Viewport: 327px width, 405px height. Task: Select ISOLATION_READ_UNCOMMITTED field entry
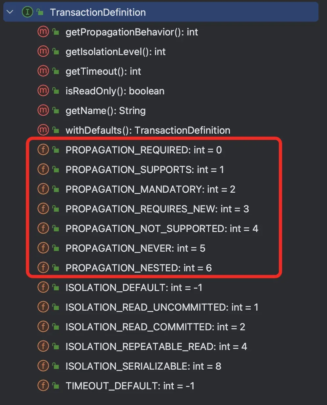coord(162,307)
